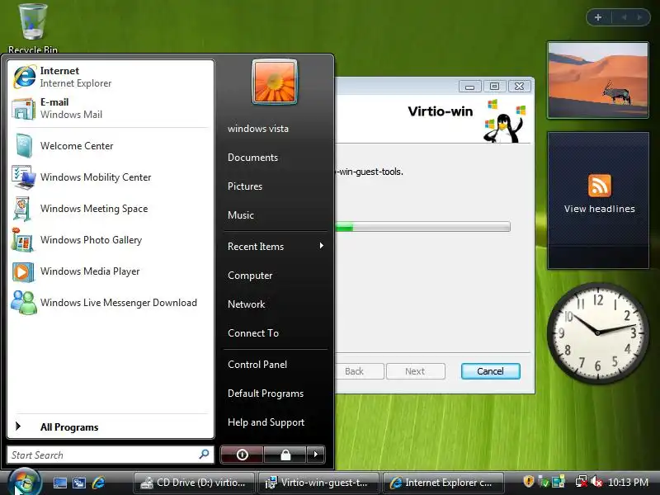The height and width of the screenshot is (495, 660).
Task: Lock the computer with the padlock button
Action: (285, 455)
